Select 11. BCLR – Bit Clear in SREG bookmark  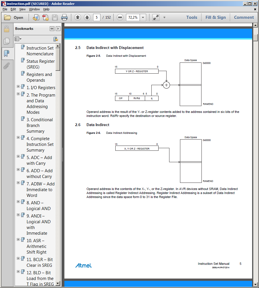[39, 262]
